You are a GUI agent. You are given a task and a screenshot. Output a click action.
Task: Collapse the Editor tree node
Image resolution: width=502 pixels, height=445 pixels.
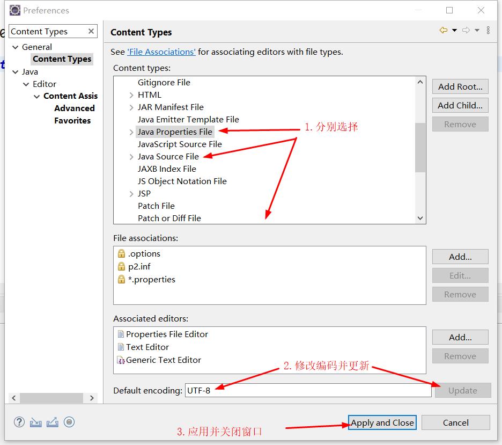(x=26, y=84)
